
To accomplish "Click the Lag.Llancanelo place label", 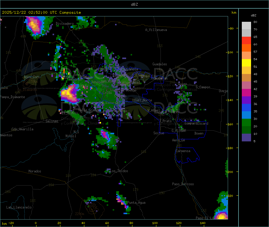I will [19, 207].
